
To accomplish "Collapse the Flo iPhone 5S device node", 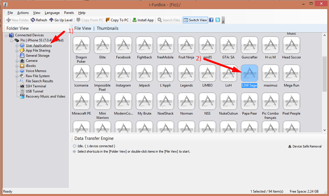I will [11, 41].
